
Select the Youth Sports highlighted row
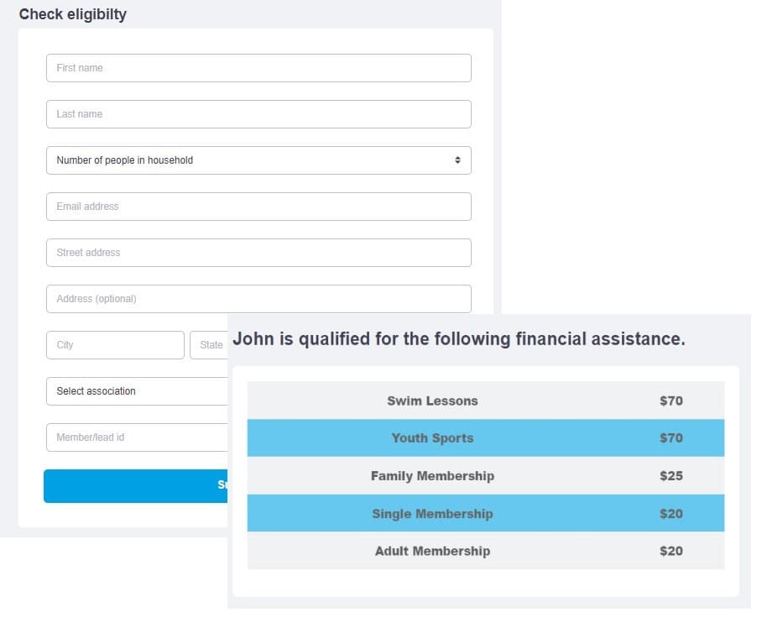[x=485, y=437]
